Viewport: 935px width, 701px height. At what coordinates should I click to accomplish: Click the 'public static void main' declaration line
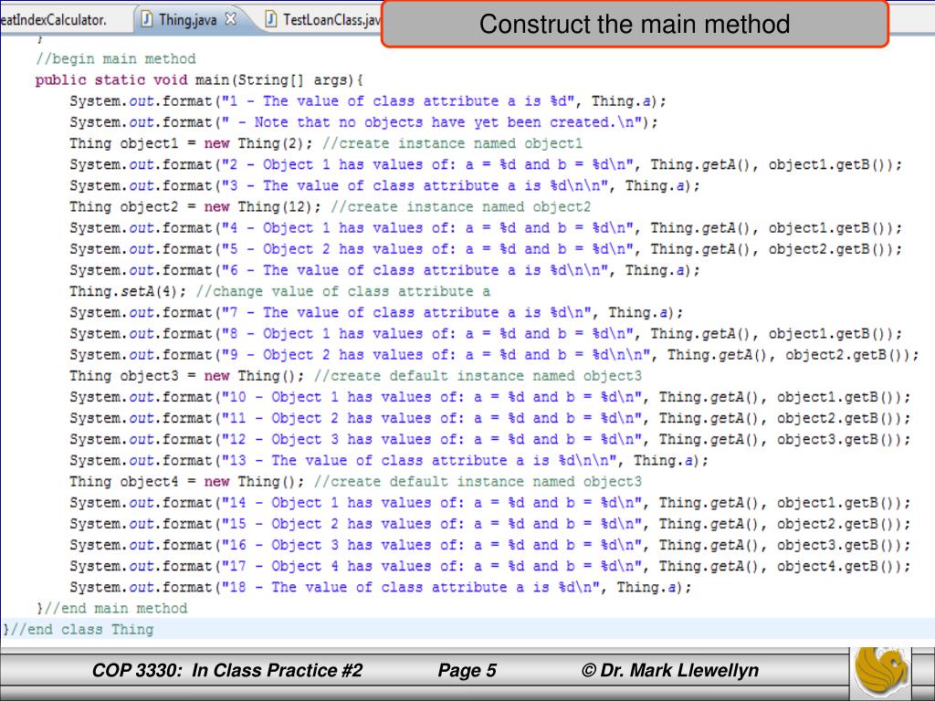[199, 80]
